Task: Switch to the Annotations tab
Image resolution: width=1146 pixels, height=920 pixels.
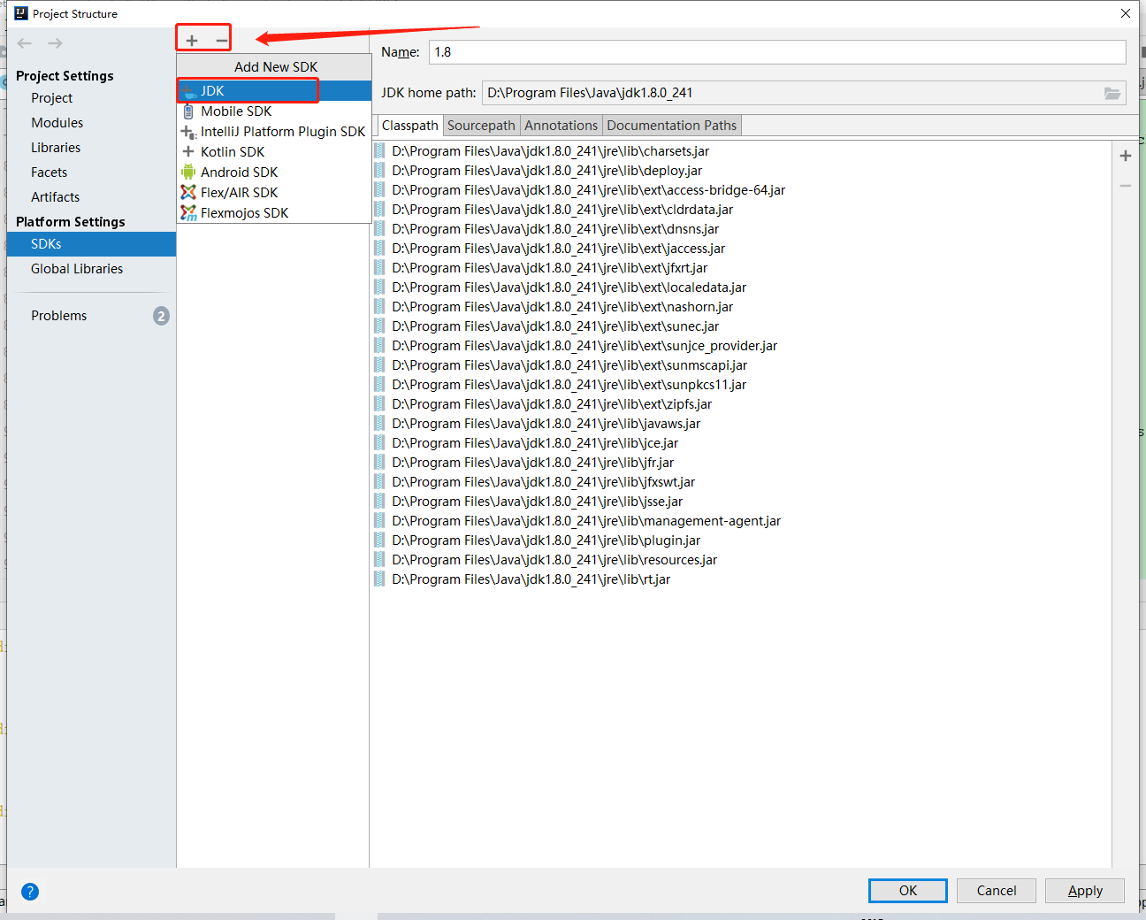Action: (x=562, y=126)
